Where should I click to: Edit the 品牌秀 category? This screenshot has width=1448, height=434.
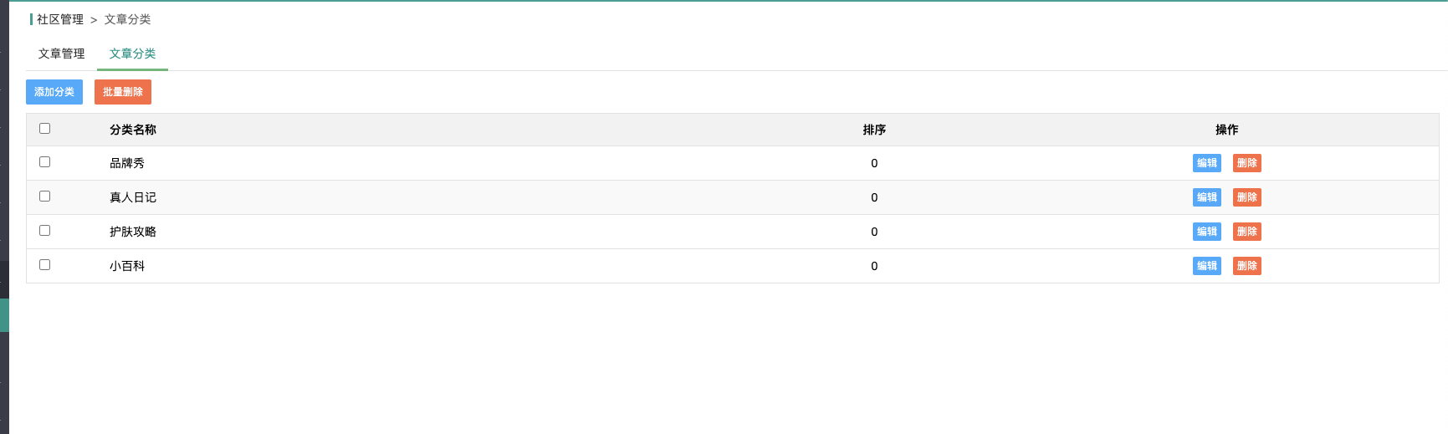click(x=1207, y=163)
